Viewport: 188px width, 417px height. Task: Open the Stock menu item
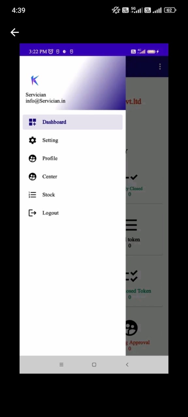[72, 195]
